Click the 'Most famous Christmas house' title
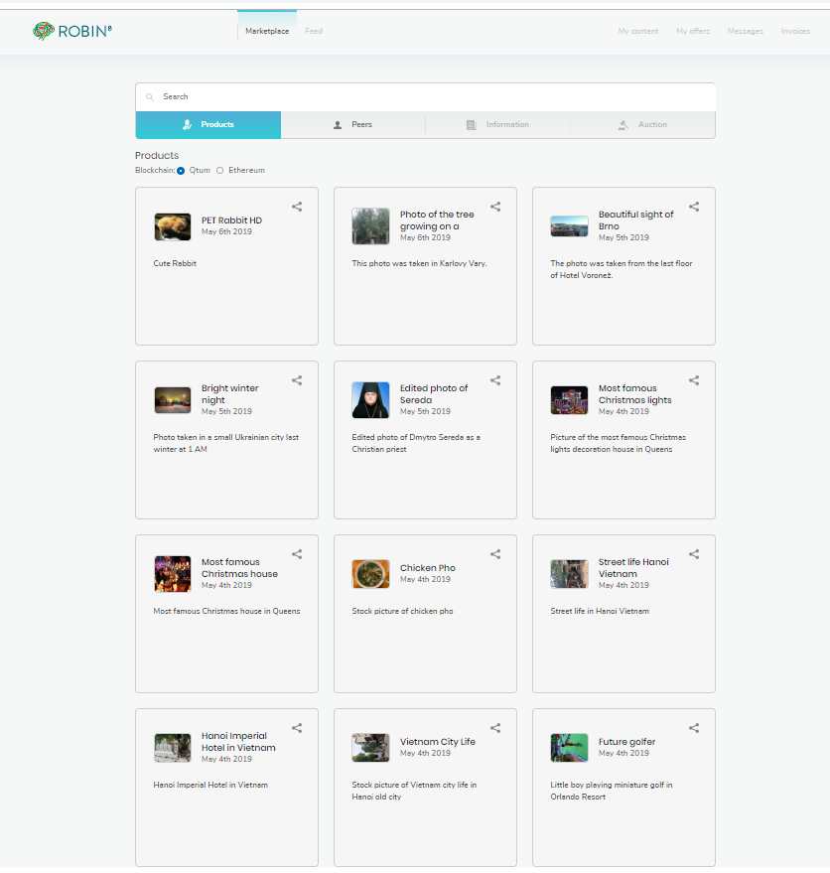 tap(239, 568)
